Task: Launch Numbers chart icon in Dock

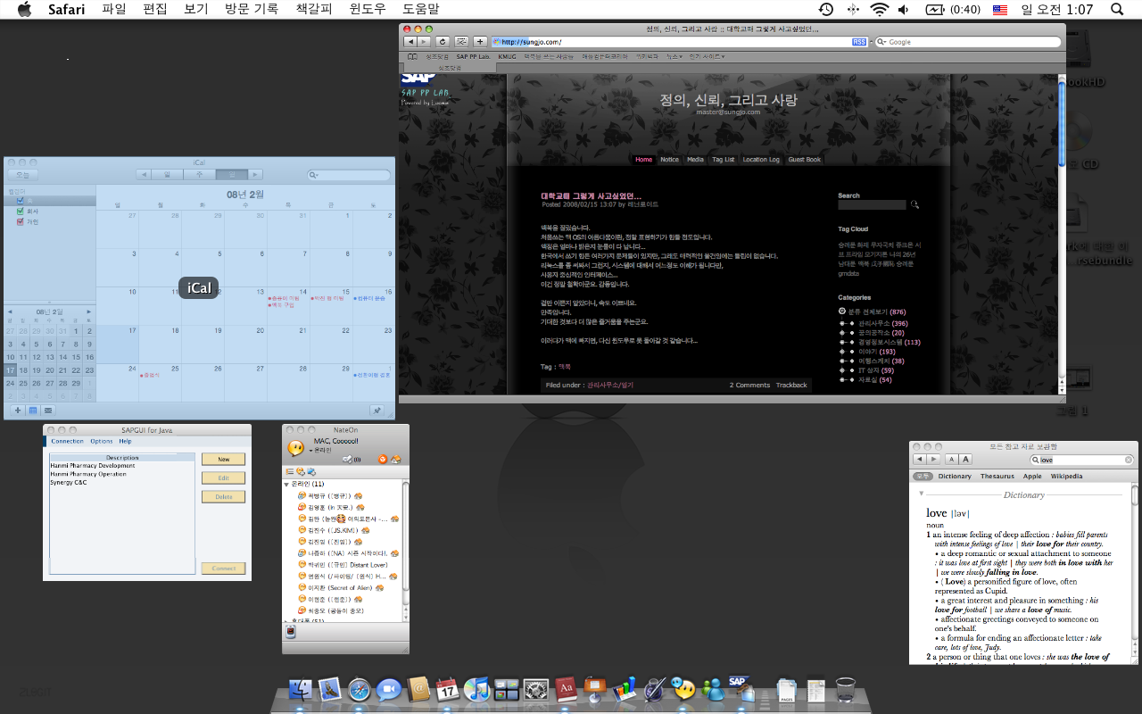Action: pos(624,690)
